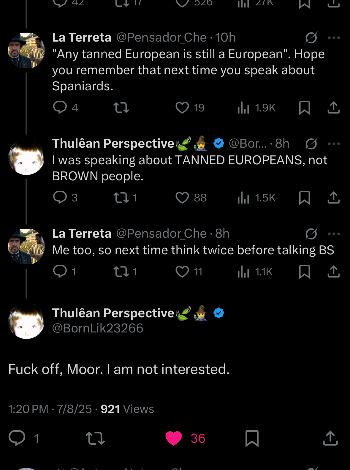Bookmark the main 'not interested' tweet

tap(252, 438)
